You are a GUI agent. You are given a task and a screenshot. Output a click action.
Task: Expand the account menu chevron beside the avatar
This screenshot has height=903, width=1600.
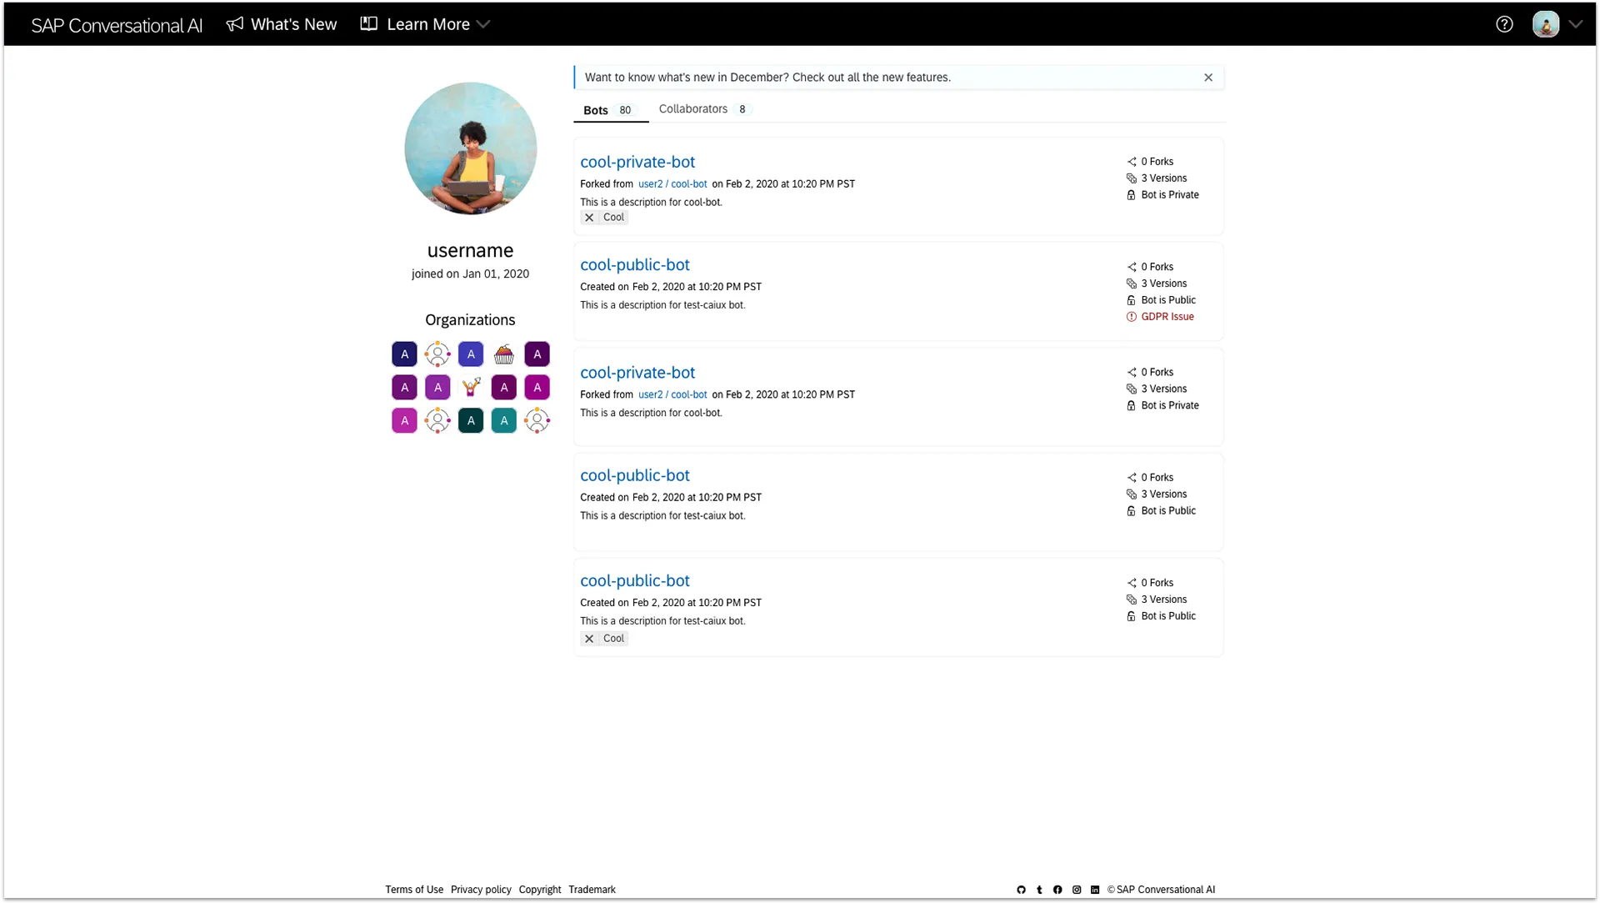pyautogui.click(x=1575, y=24)
